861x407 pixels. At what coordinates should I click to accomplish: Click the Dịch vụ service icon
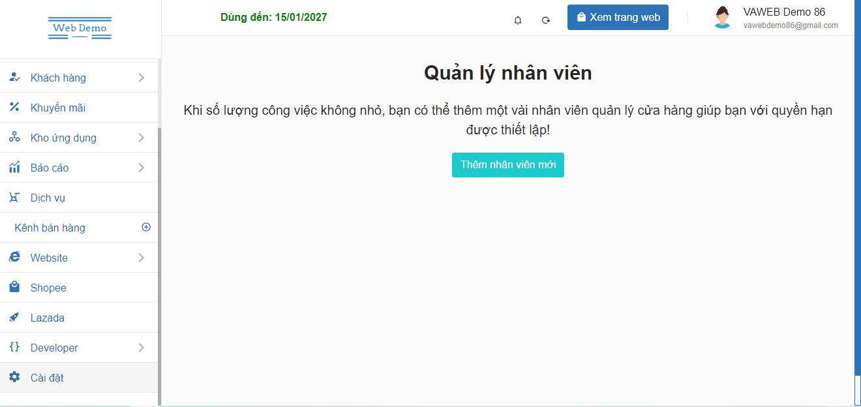(x=14, y=198)
